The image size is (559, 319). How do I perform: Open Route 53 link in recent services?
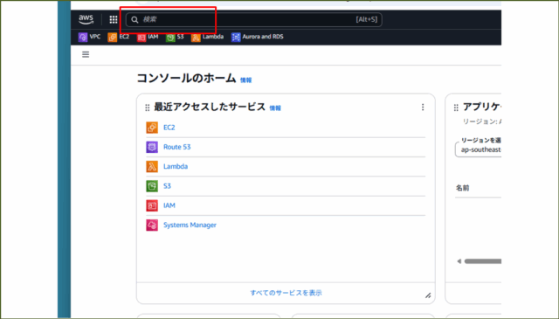click(x=176, y=147)
